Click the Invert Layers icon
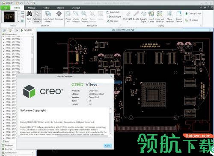This screenshot has height=156, width=214. coord(151,14)
